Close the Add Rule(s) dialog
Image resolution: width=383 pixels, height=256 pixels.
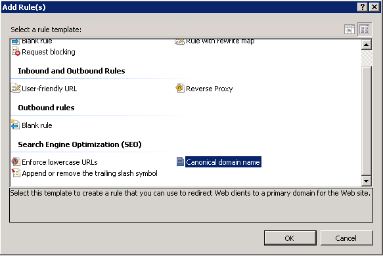click(x=374, y=7)
